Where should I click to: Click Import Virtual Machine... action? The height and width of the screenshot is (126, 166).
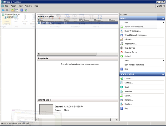click(x=135, y=27)
